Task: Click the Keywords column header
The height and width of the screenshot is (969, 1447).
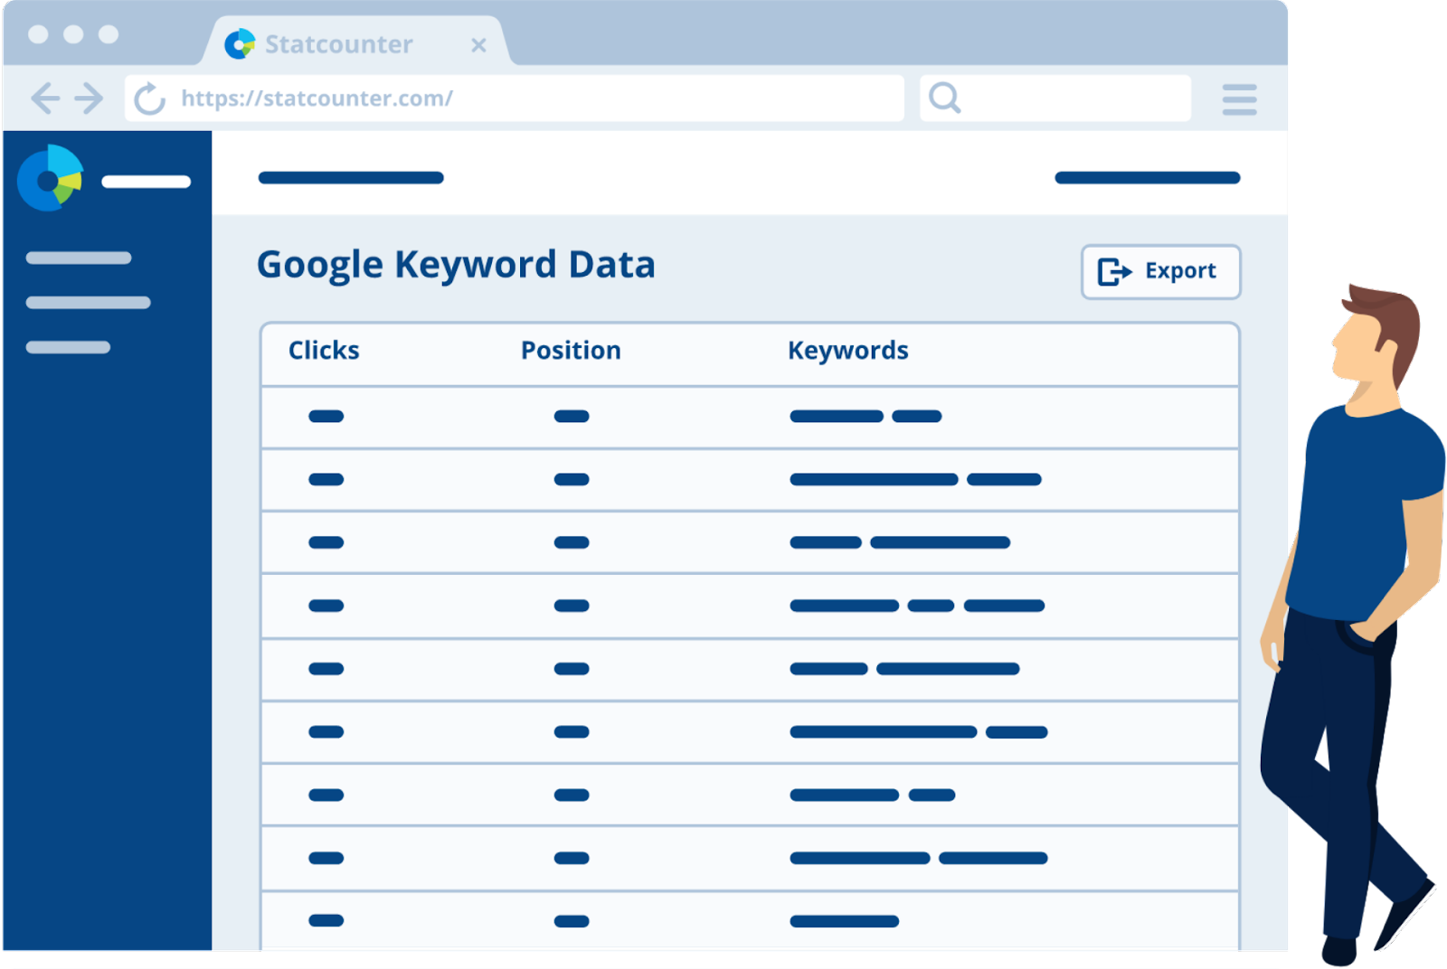Action: pos(847,351)
